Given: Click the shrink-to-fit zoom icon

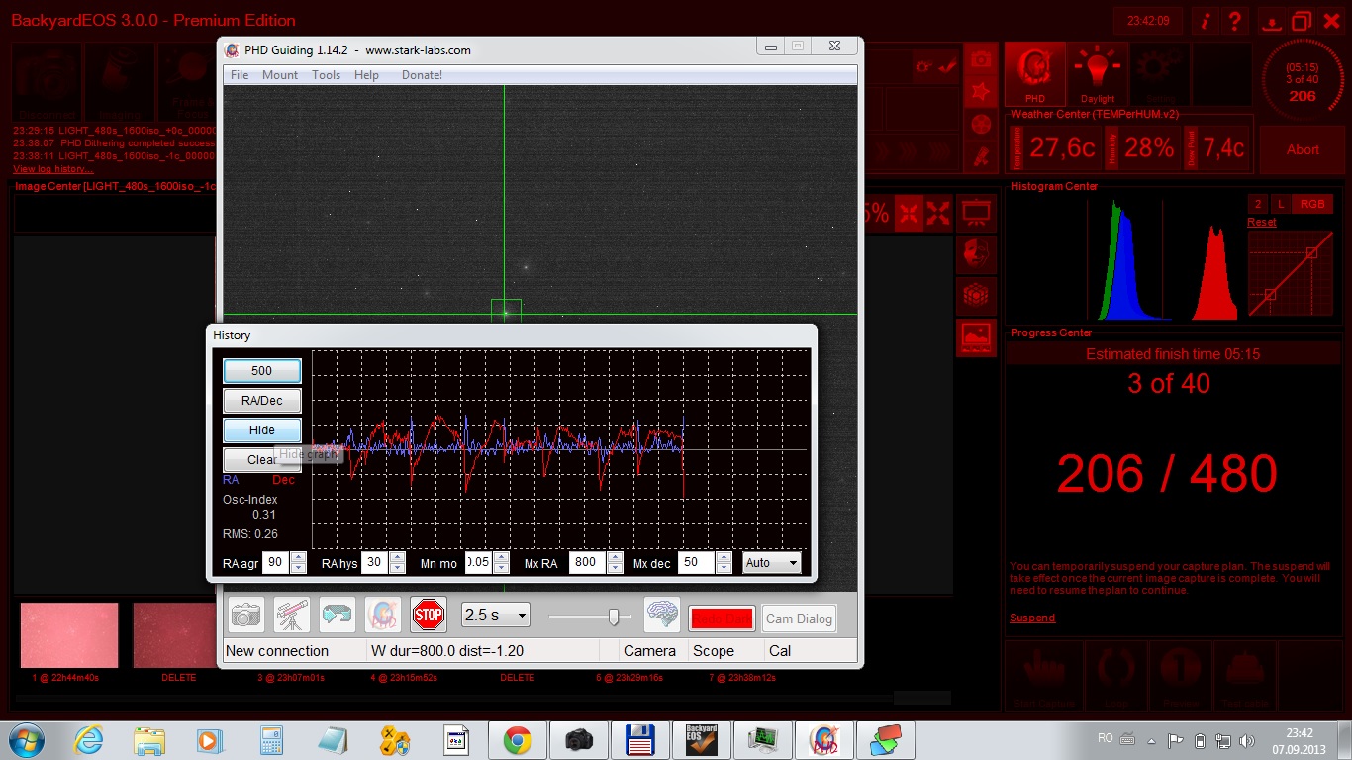Looking at the screenshot, I should click(909, 213).
